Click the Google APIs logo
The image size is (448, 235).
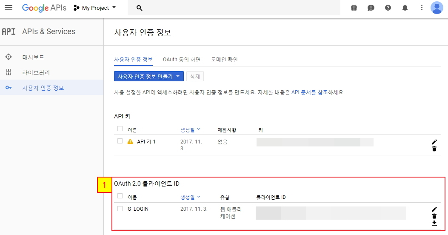44,8
